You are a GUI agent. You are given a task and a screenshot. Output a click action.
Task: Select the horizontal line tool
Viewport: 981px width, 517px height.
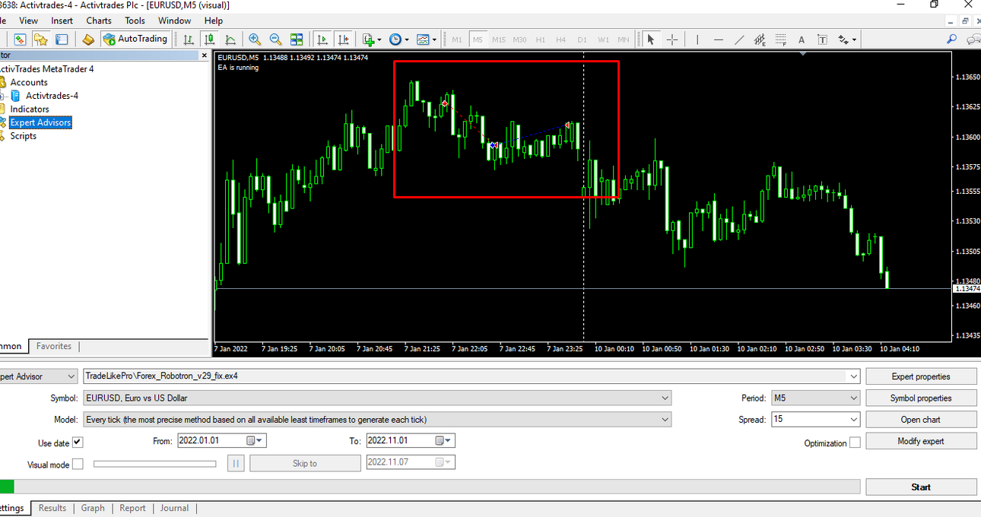point(719,40)
